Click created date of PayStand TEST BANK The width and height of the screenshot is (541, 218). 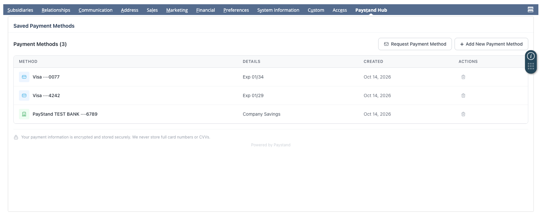[x=377, y=114]
